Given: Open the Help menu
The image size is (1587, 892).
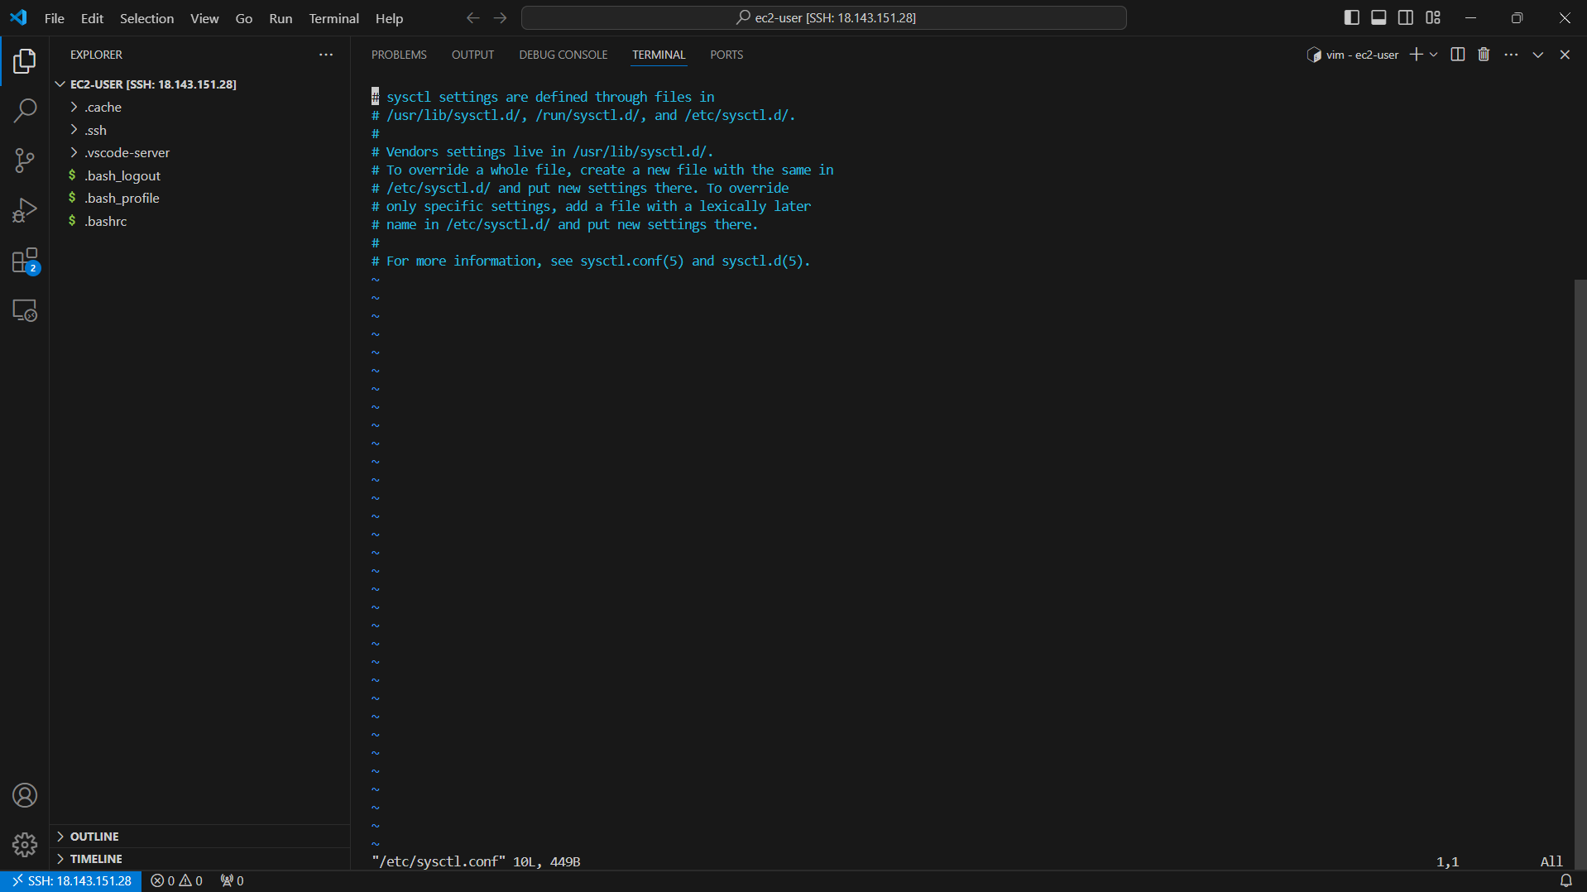Looking at the screenshot, I should (x=389, y=18).
